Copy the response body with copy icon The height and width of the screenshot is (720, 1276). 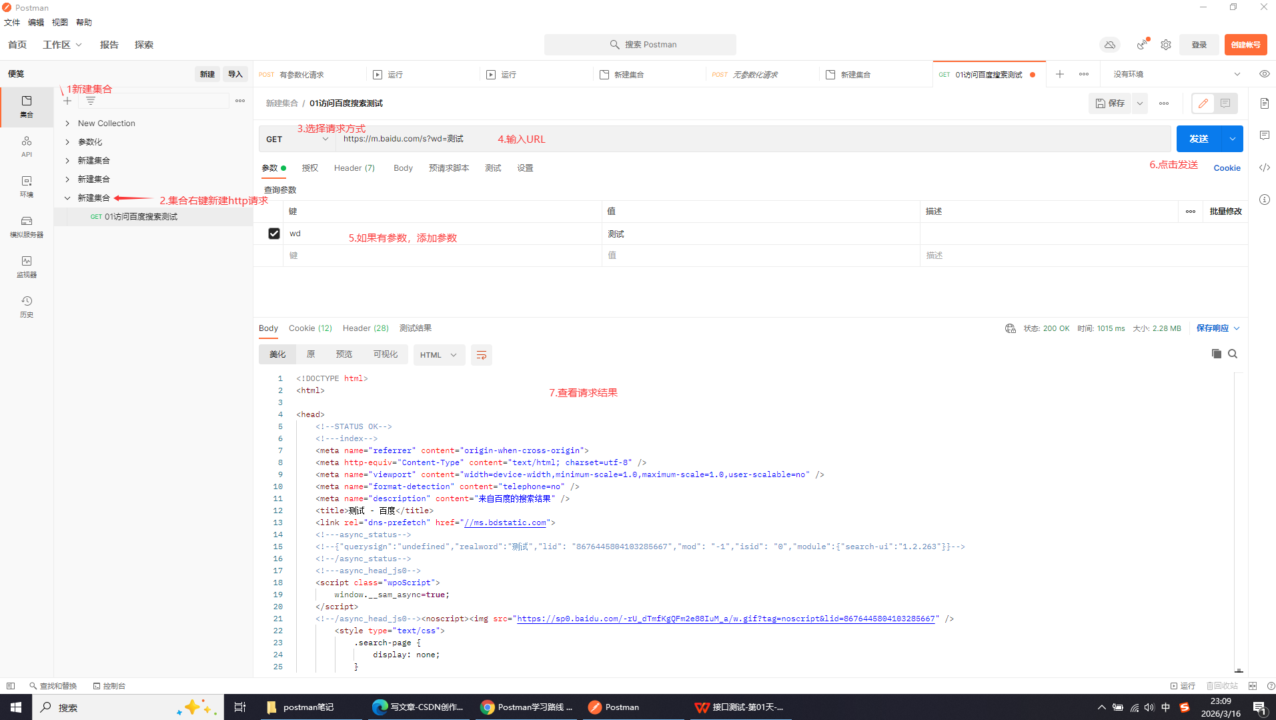pyautogui.click(x=1217, y=354)
